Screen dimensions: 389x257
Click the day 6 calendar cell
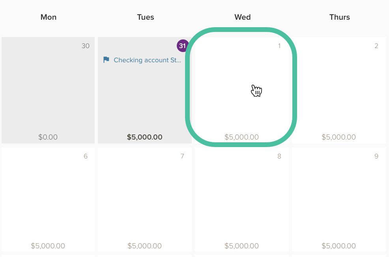click(48, 199)
